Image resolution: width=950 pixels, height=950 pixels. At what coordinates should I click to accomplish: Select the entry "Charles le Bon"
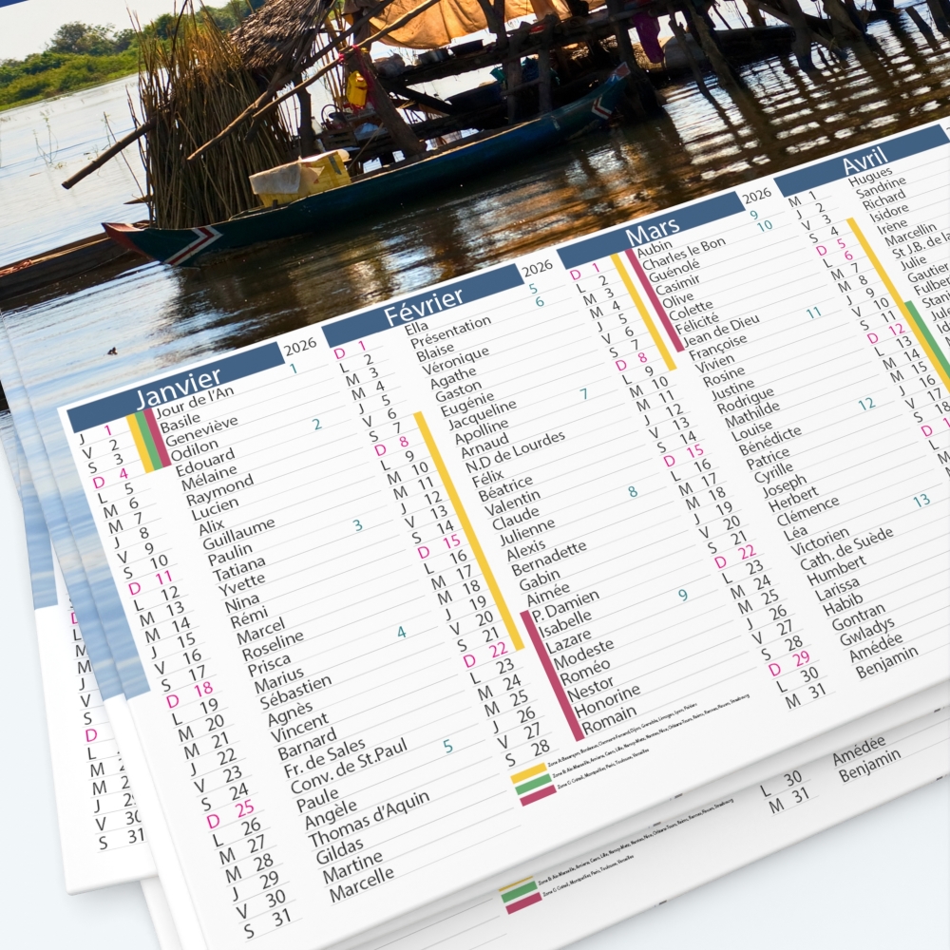tap(683, 254)
